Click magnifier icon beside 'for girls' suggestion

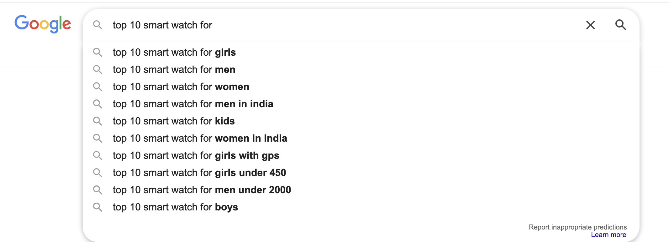[x=97, y=52]
